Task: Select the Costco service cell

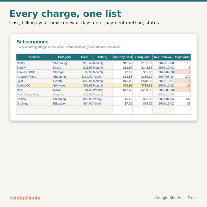Action: pos(35,99)
